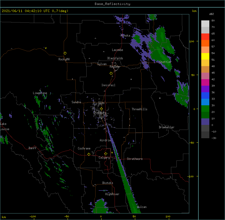Click the Sundre town label
The image size is (225, 220).
tap(76, 102)
